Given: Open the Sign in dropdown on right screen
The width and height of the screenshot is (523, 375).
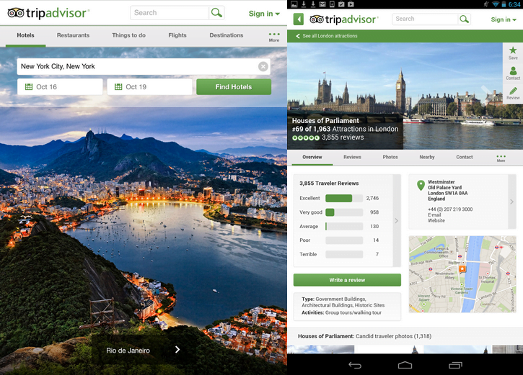Looking at the screenshot, I should 504,19.
